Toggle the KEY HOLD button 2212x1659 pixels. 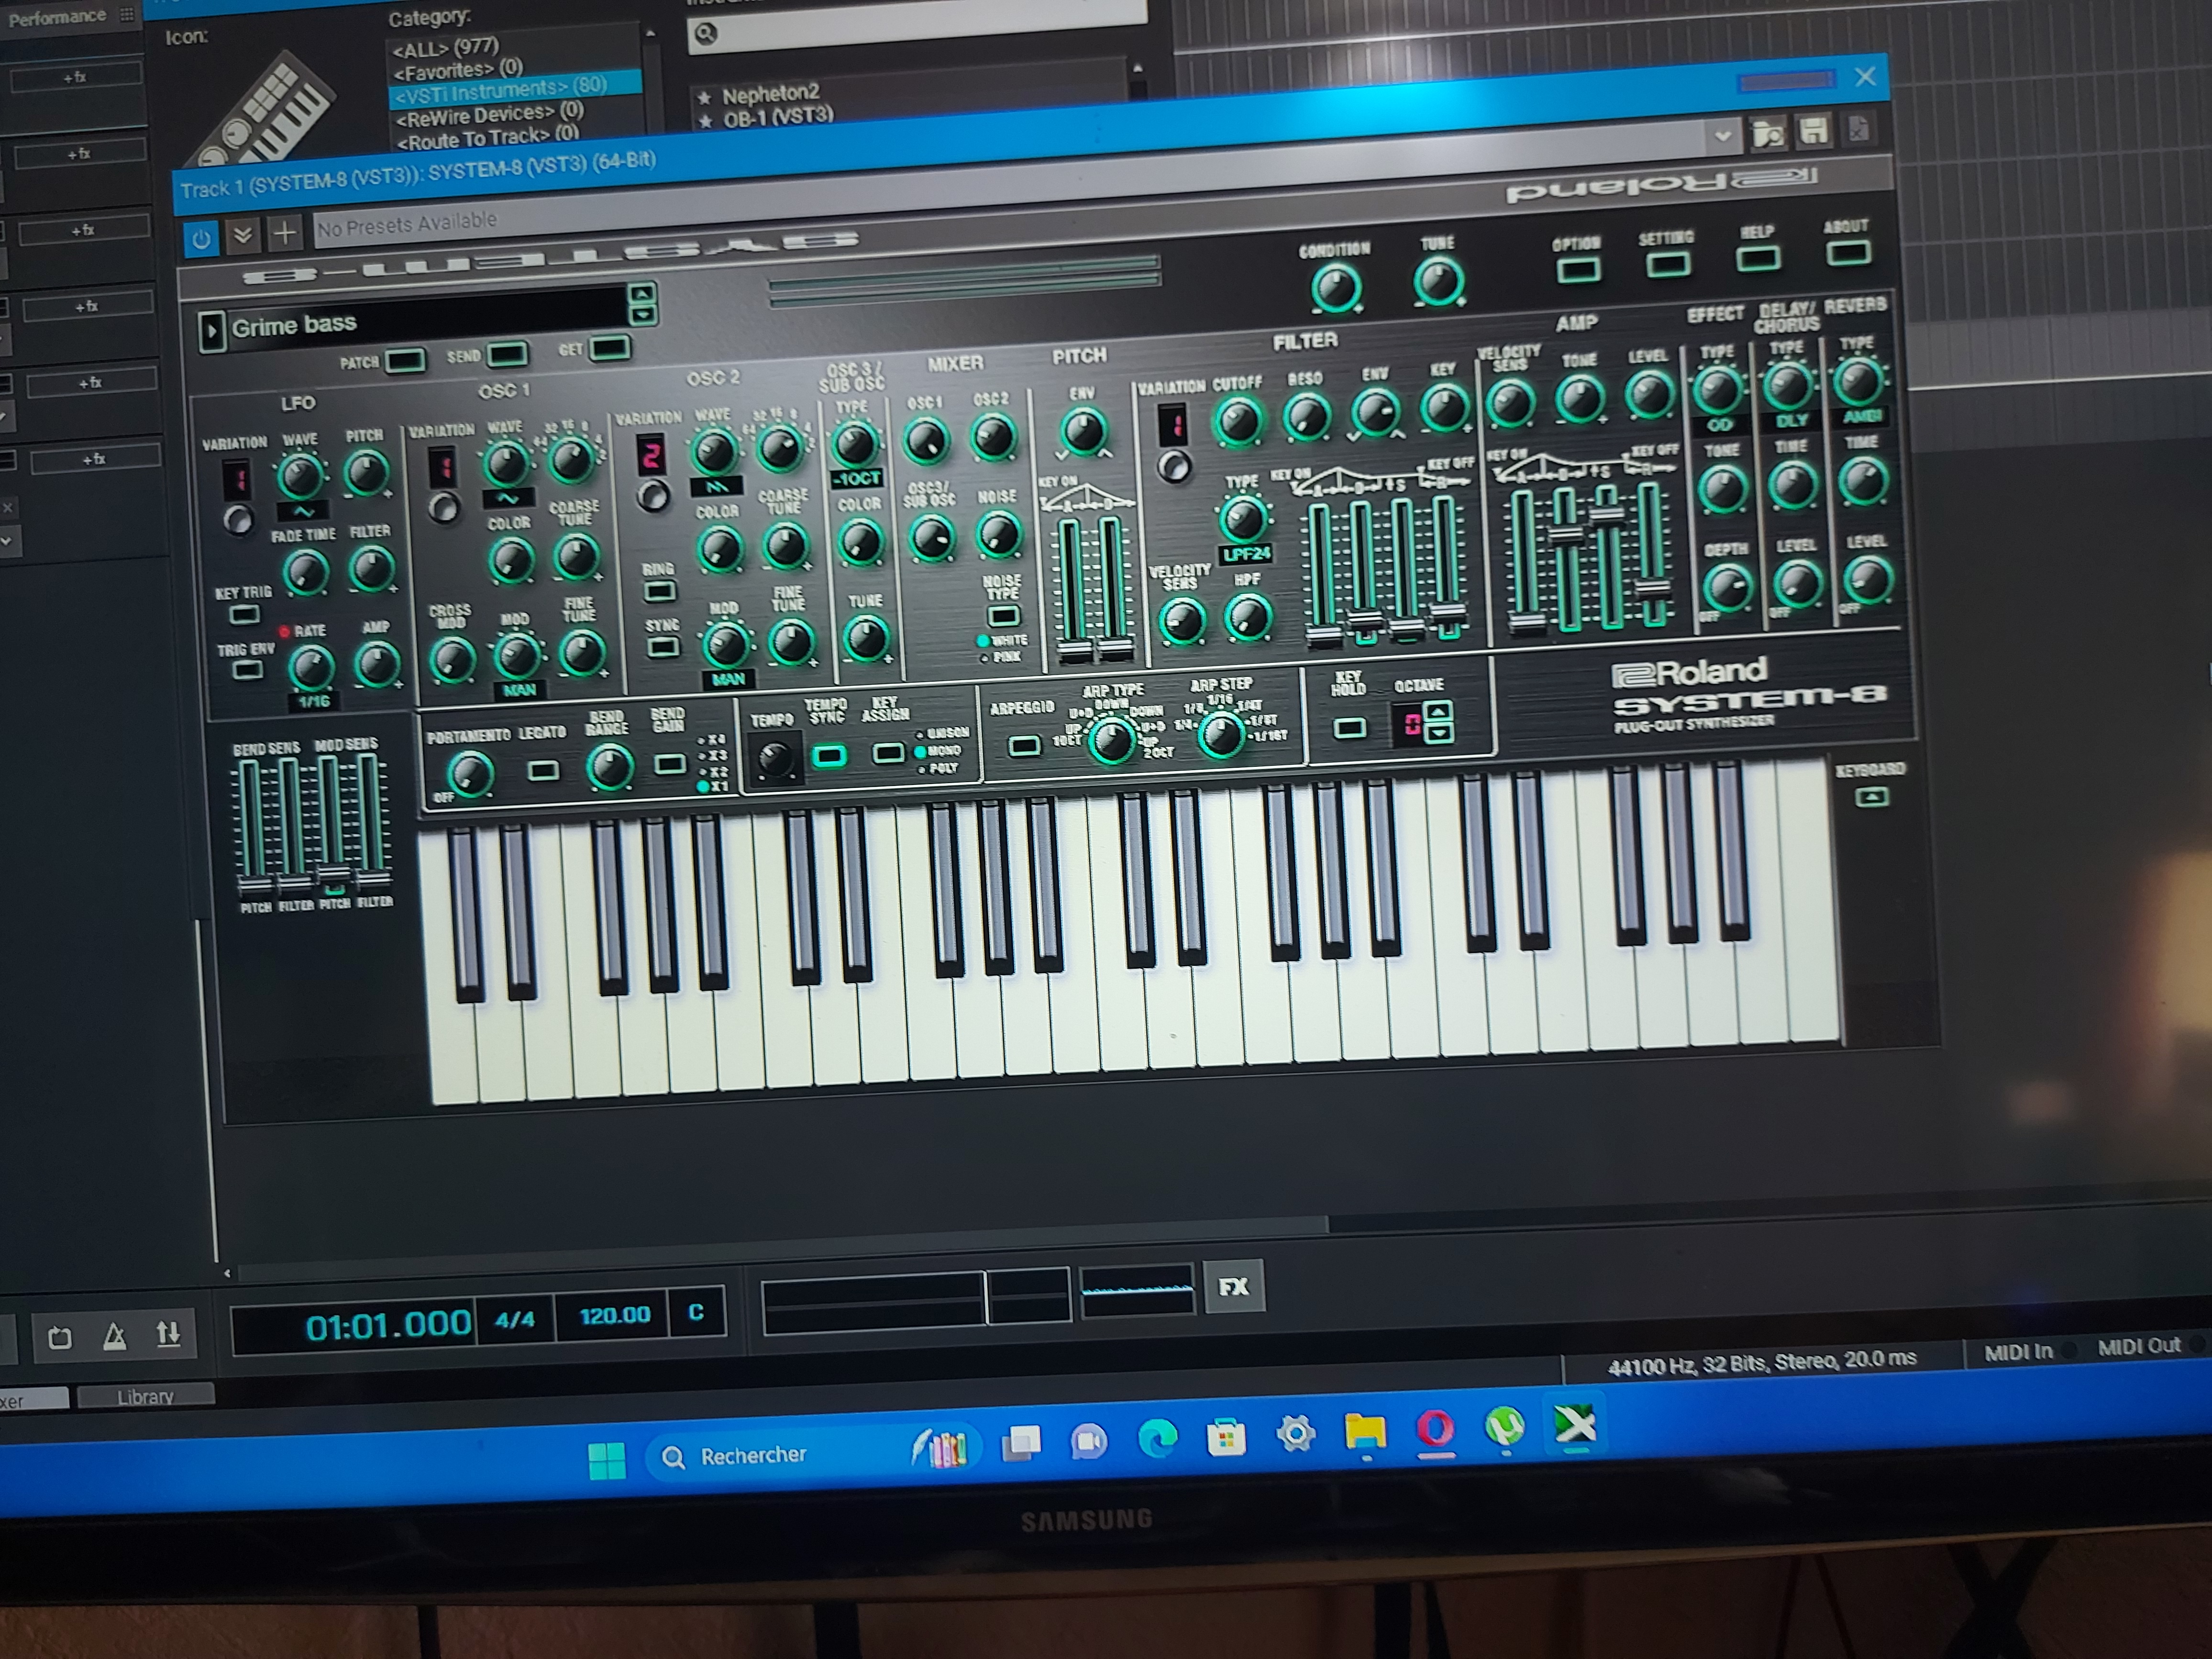[1349, 727]
